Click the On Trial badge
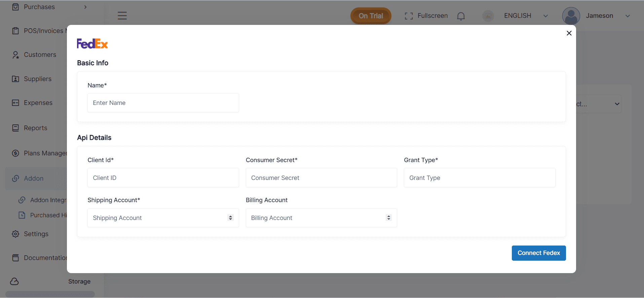 click(x=371, y=16)
